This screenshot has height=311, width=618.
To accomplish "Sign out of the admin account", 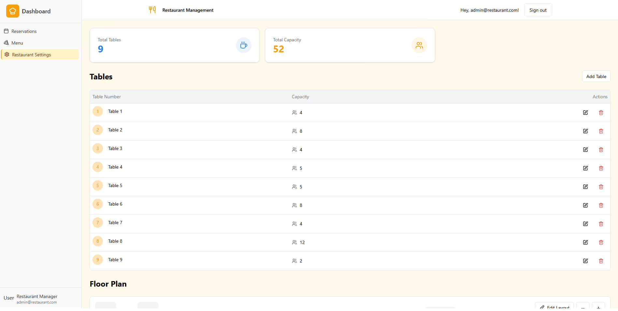I will click(x=538, y=10).
